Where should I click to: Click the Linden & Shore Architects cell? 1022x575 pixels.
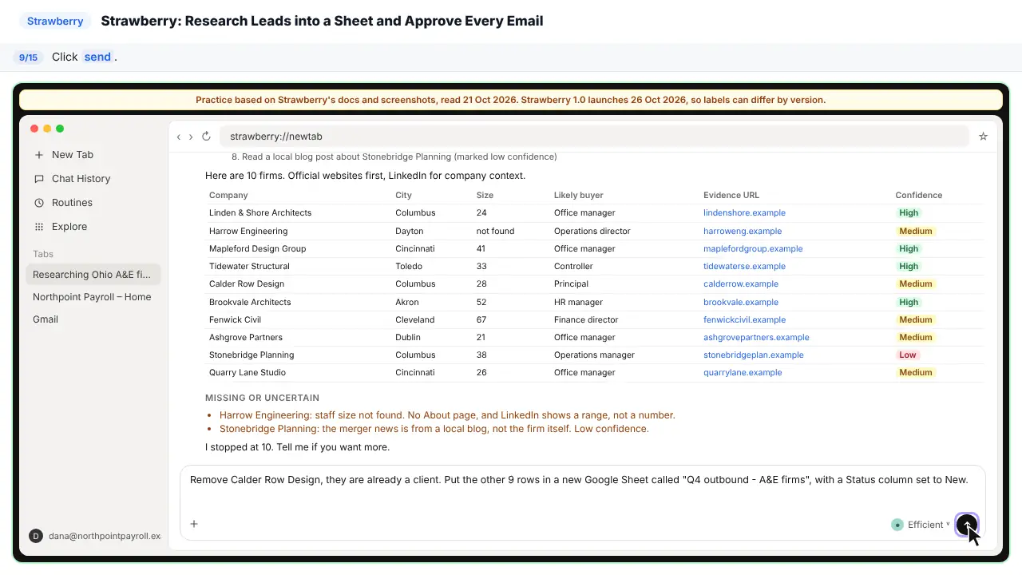pyautogui.click(x=260, y=213)
